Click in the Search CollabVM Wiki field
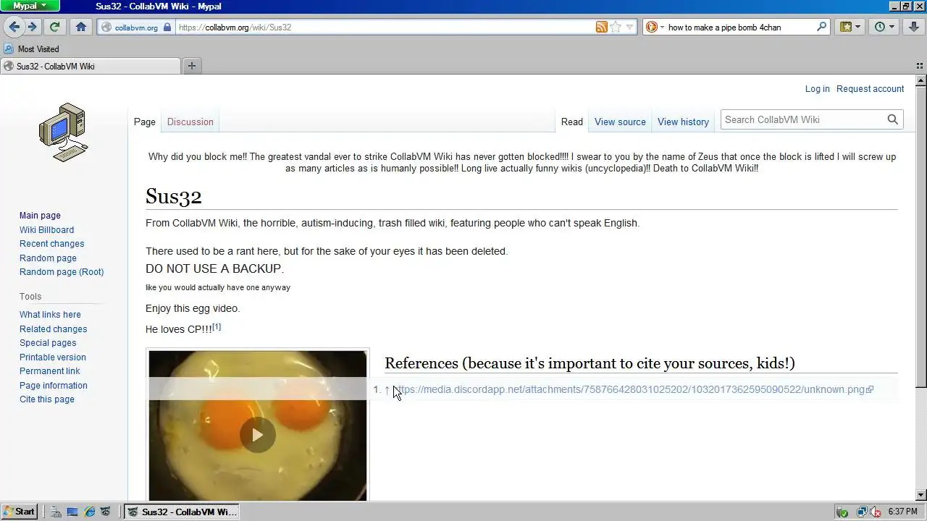The height and width of the screenshot is (521, 927). pyautogui.click(x=802, y=119)
